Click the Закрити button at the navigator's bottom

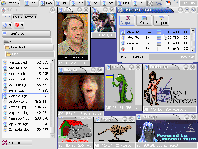click(17, 143)
